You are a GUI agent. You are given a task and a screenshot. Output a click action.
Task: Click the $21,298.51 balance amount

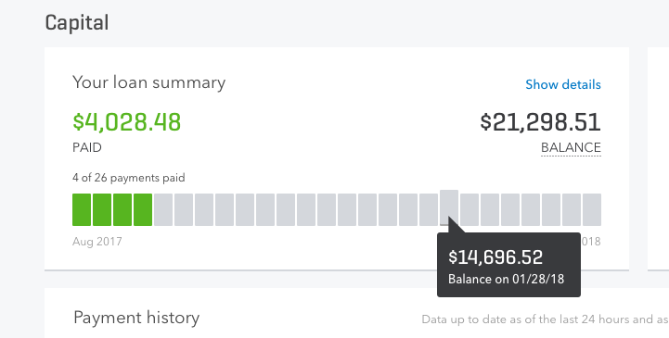point(540,122)
